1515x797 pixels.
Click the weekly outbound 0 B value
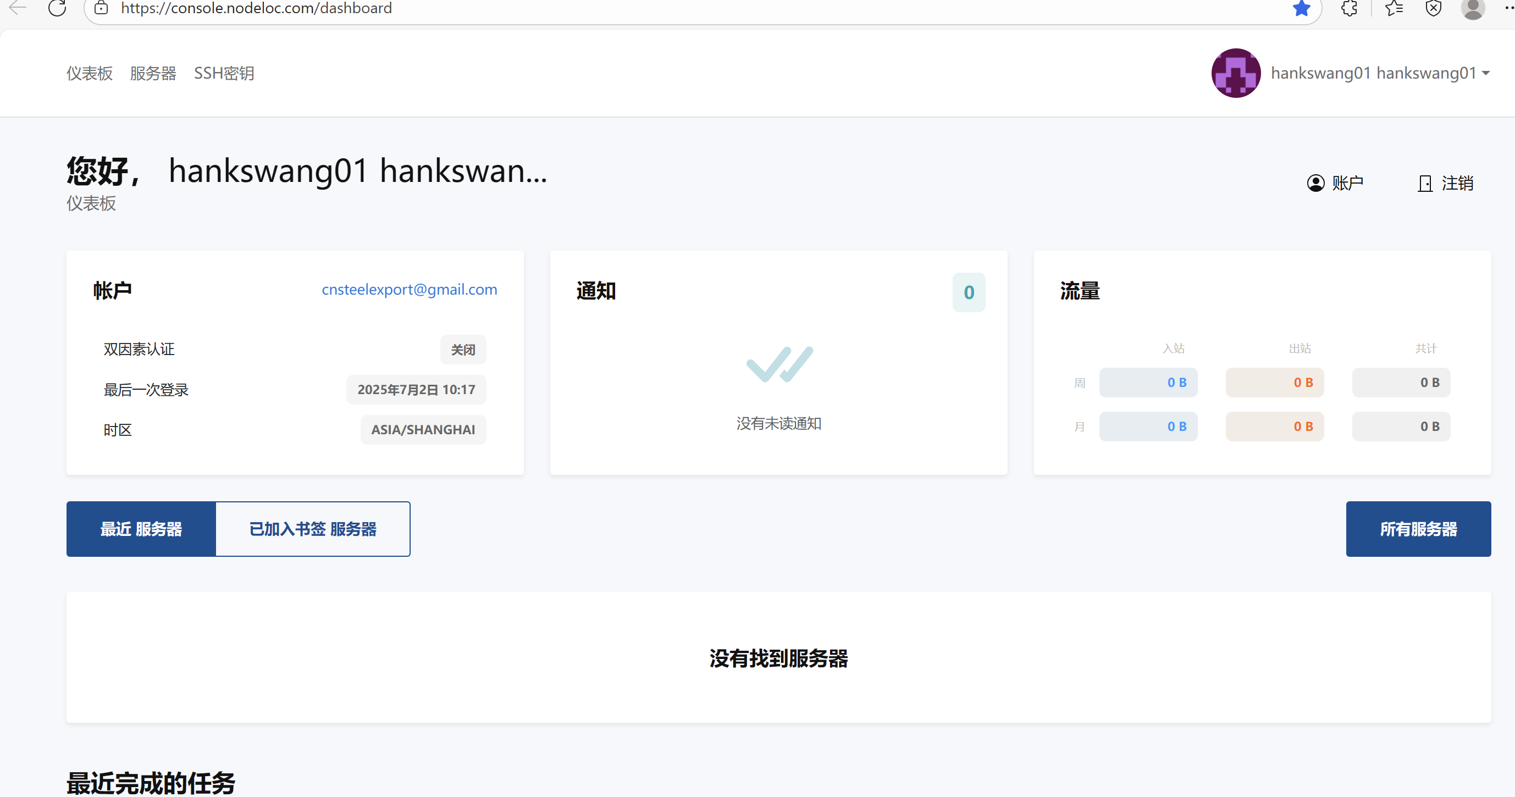[x=1274, y=383]
